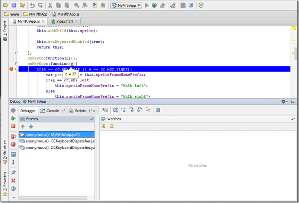Viewport: 299px width, 203px height.
Task: Click the Cut scissors icon
Action: (50, 5)
